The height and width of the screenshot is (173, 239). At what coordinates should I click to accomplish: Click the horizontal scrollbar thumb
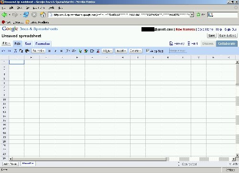pyautogui.click(x=89, y=159)
